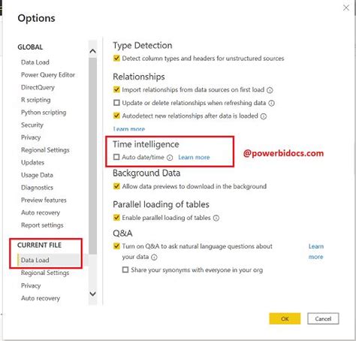Toggle Detect column types and headers checkbox
Screen dimensions: 356x341
[116, 58]
